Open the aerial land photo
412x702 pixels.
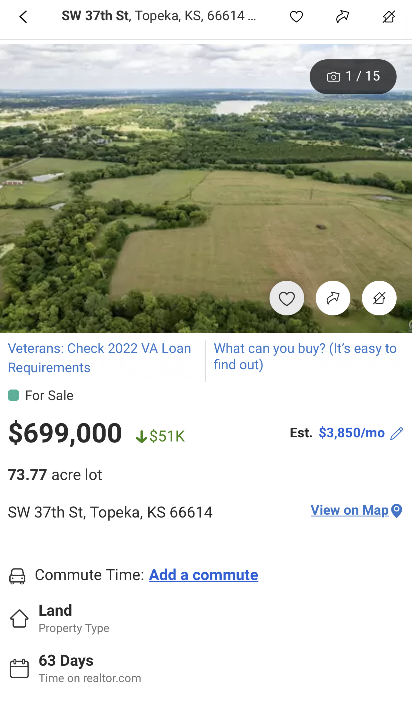click(x=160, y=193)
